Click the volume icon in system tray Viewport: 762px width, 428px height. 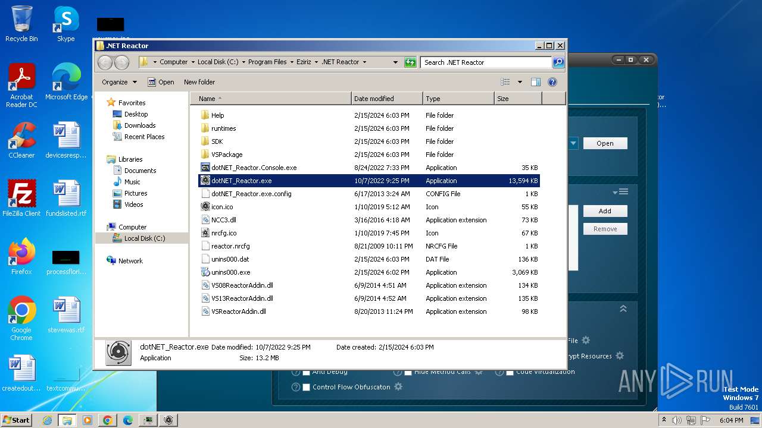click(677, 420)
